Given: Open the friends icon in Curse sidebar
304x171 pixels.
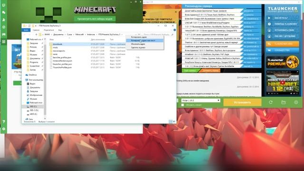Looking at the screenshot, I should [x=4, y=20].
